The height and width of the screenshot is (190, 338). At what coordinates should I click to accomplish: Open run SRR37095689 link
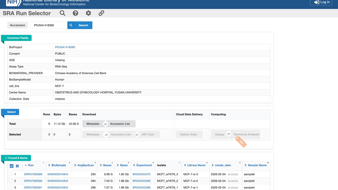point(33,174)
